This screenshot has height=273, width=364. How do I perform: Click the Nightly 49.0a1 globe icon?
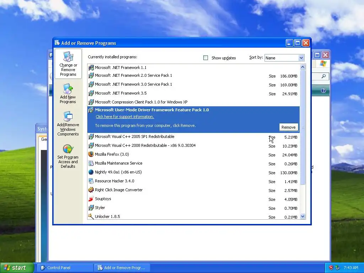pos(91,172)
